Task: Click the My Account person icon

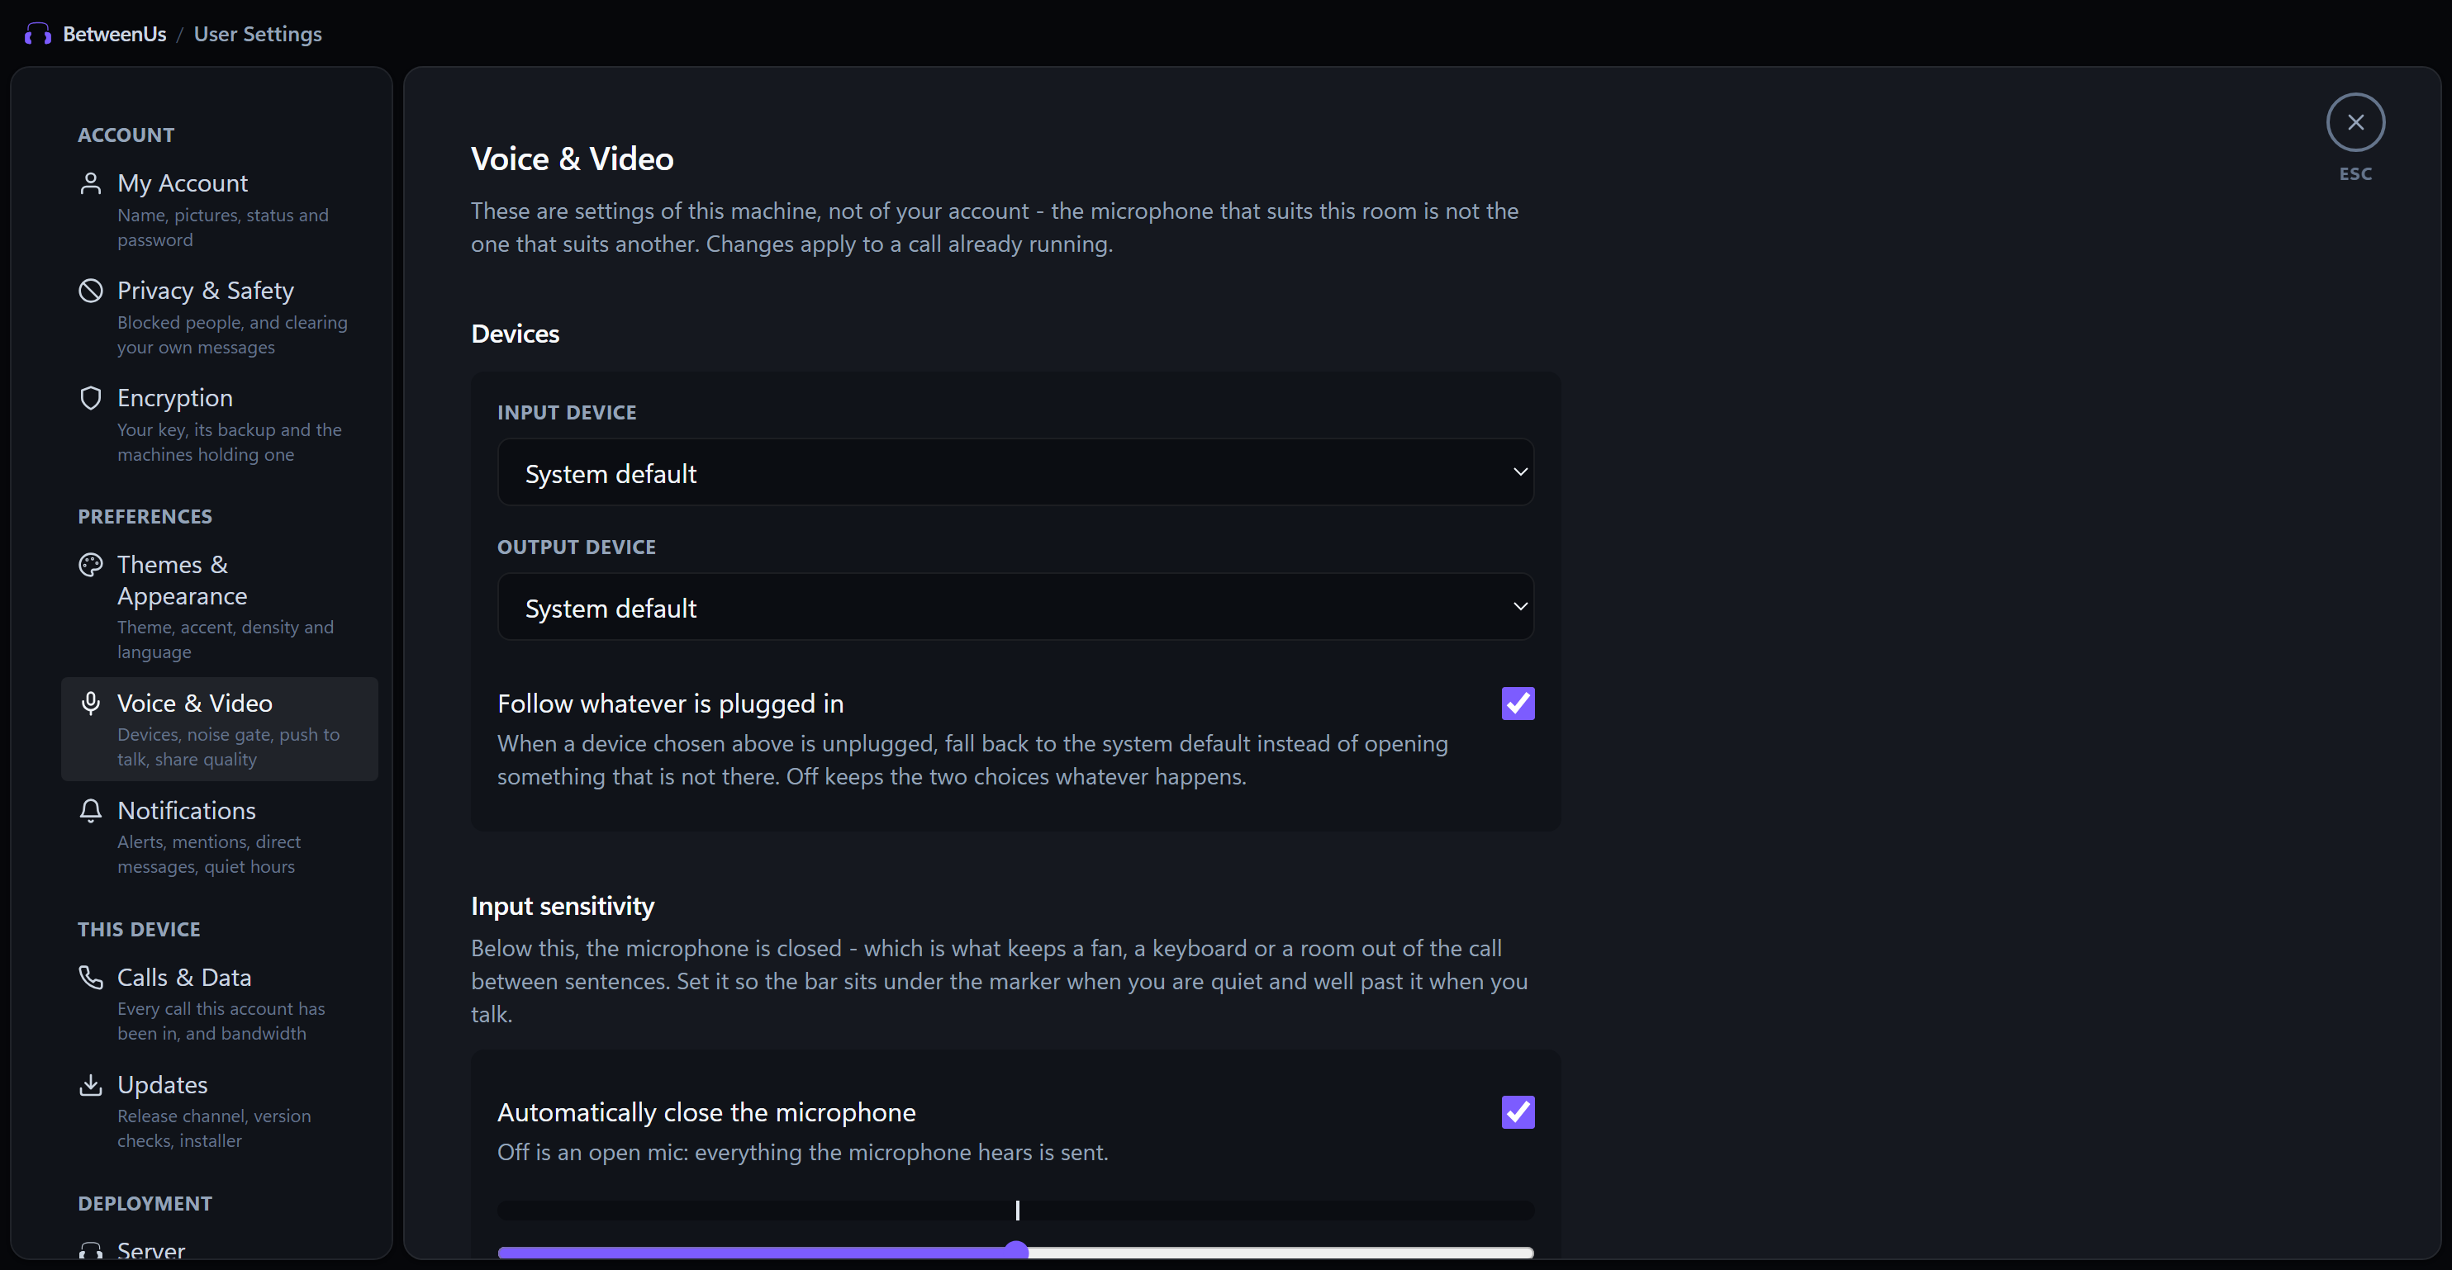Action: 90,183
